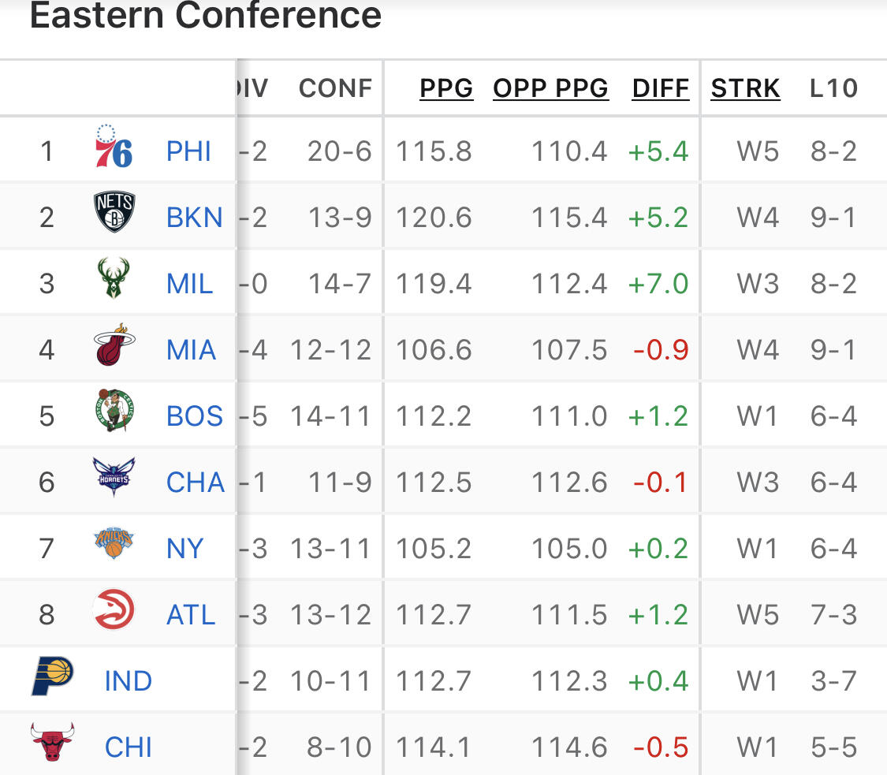Sort standings by DIFF column
This screenshot has width=887, height=775.
660,88
